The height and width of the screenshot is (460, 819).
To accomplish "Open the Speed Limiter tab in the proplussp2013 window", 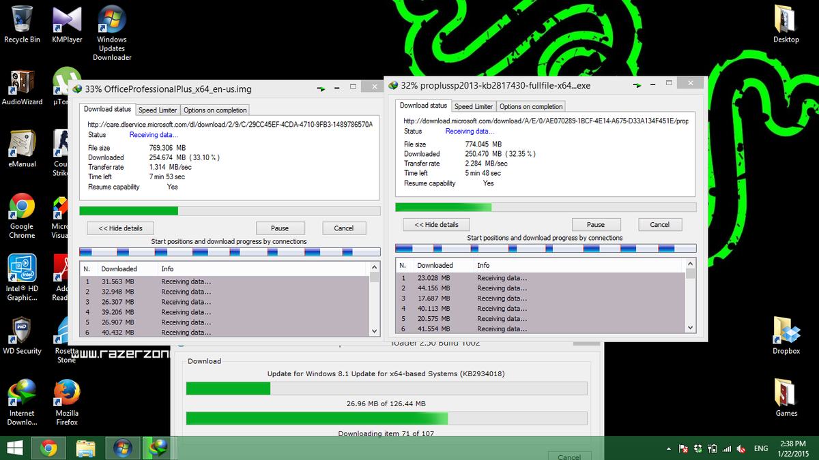I will [474, 106].
